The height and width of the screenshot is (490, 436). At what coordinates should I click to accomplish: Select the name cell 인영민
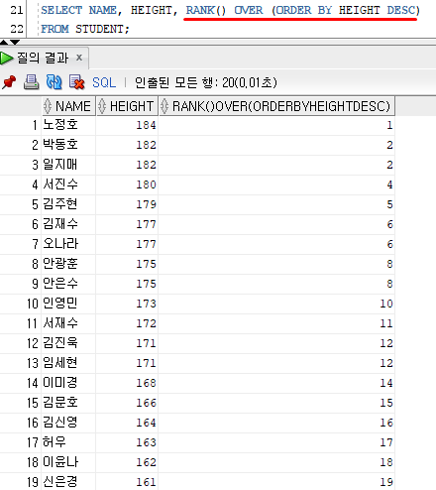pyautogui.click(x=68, y=304)
